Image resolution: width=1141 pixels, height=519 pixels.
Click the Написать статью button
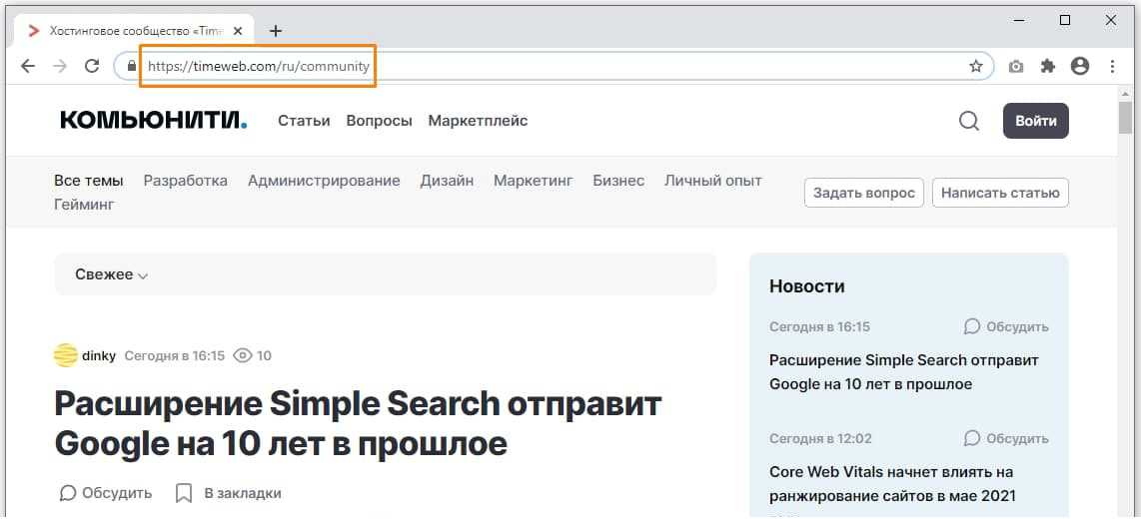click(1000, 193)
